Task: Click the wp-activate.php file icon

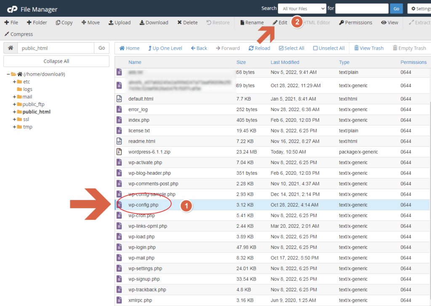Action: [x=119, y=162]
